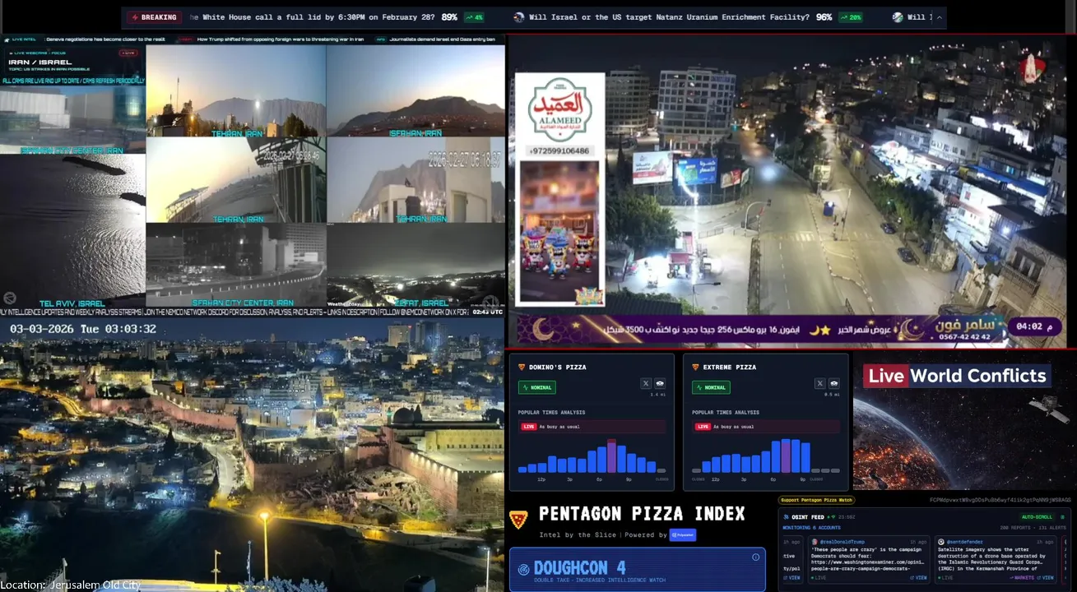Click the red BREAKING badge in the ticker

pyautogui.click(x=155, y=17)
